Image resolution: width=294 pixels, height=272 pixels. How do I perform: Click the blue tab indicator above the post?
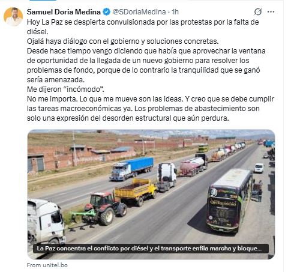tap(43, 1)
